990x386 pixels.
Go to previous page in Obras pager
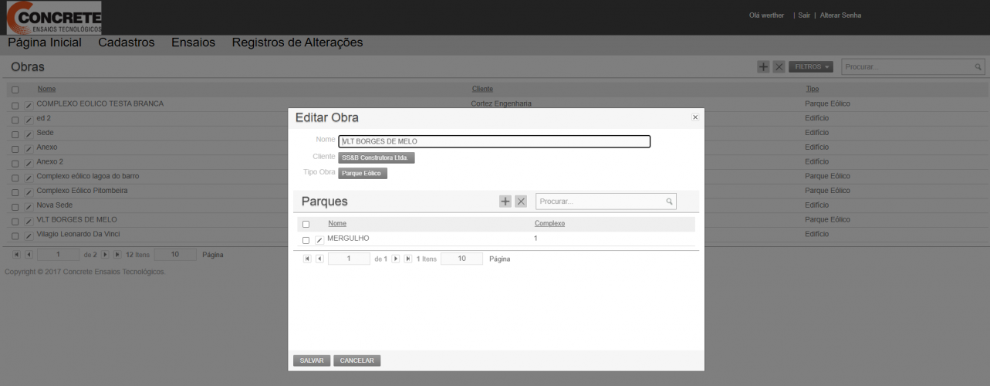pos(29,254)
